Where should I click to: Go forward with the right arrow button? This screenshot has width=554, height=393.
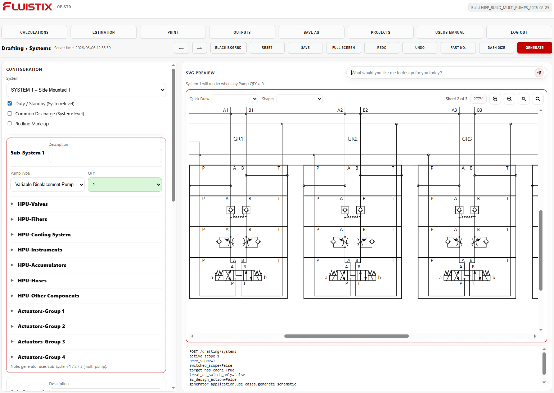point(199,48)
